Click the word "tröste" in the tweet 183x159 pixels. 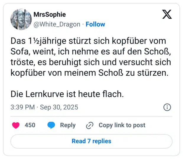tap(21, 62)
